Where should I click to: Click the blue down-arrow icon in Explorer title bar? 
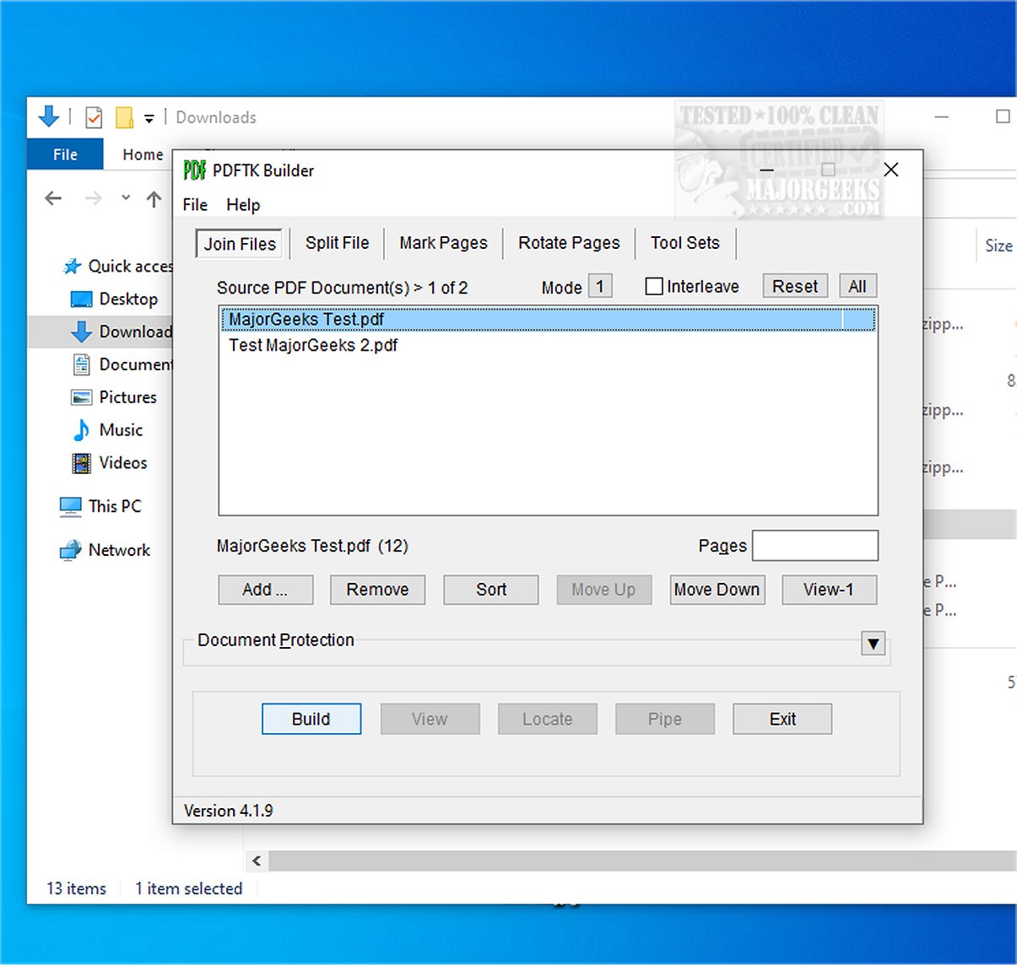[x=49, y=116]
